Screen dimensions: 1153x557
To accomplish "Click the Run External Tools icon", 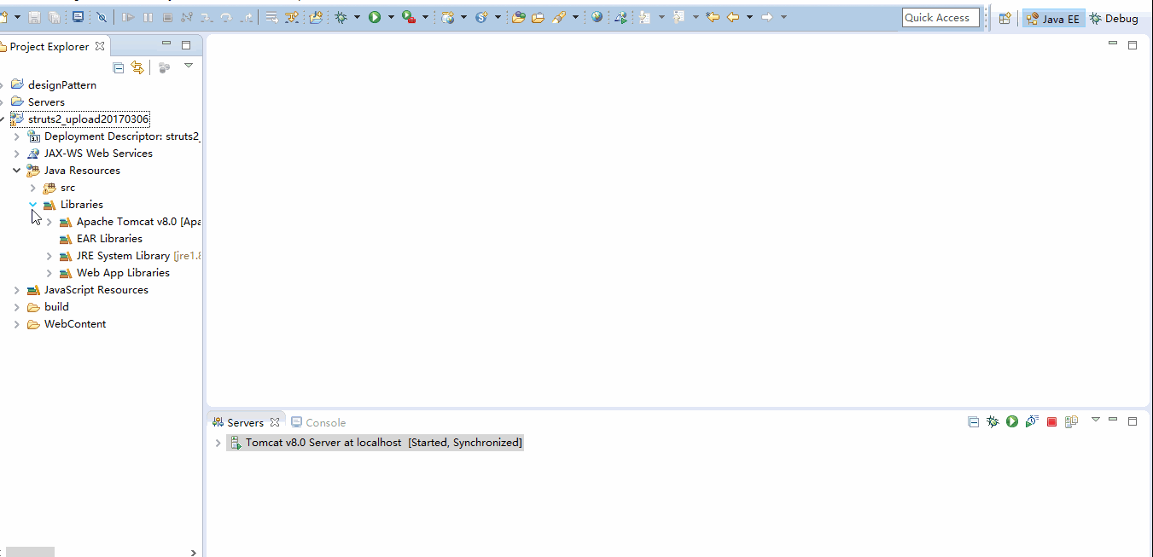I will [x=409, y=17].
